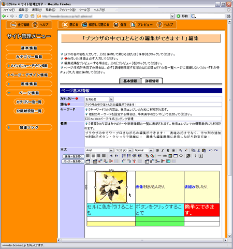
Task: Click the プレビュー button
Action: tap(141, 25)
